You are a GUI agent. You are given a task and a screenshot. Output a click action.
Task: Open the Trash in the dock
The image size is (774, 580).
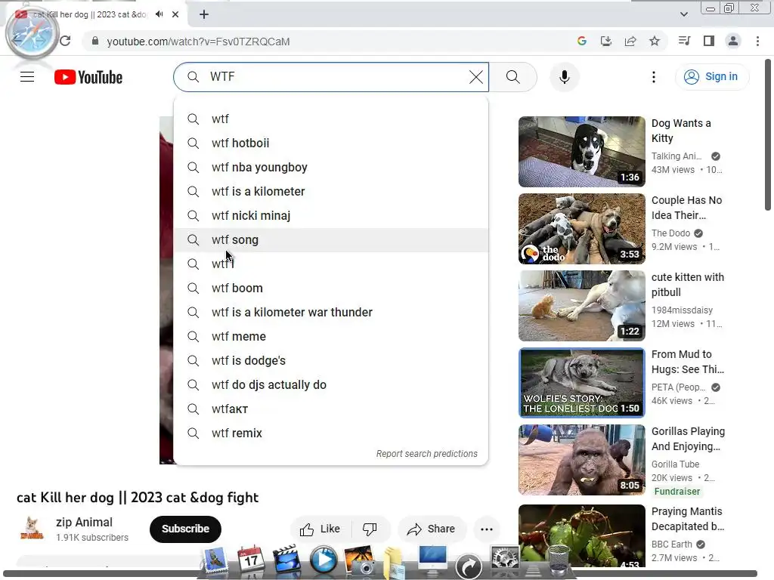tap(559, 560)
